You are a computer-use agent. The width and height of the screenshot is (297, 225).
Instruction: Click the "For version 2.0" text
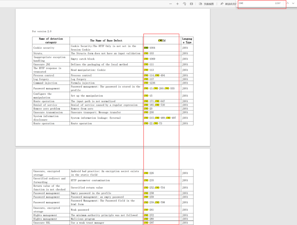[41, 31]
